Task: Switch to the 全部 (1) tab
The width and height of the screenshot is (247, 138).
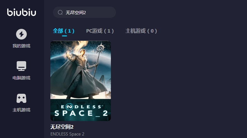Action: pyautogui.click(x=64, y=31)
